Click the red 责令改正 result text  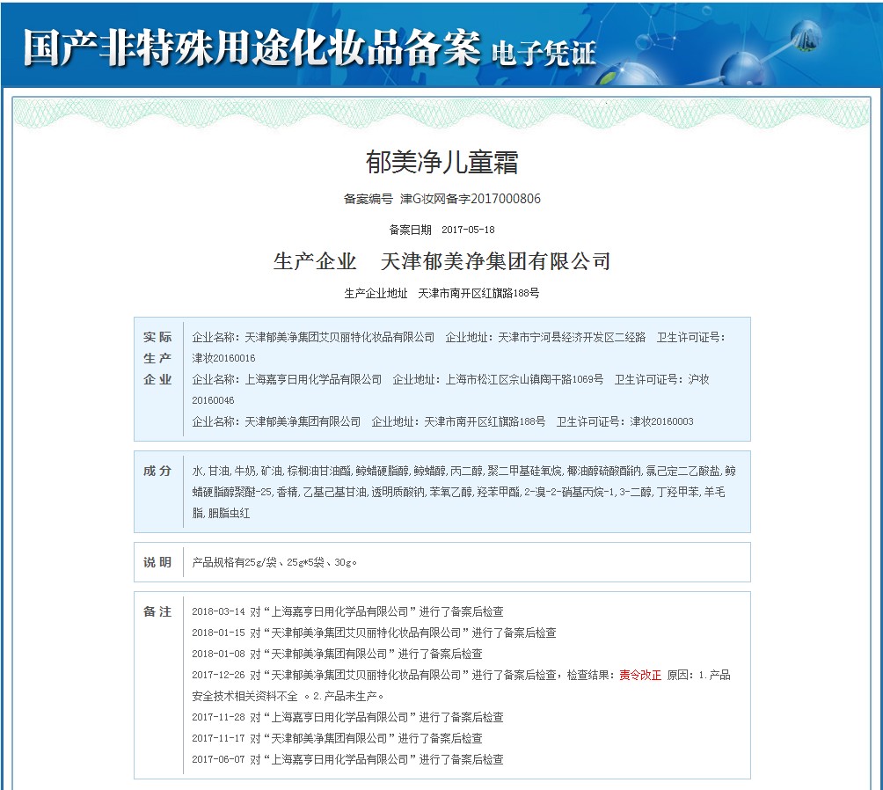click(x=640, y=675)
